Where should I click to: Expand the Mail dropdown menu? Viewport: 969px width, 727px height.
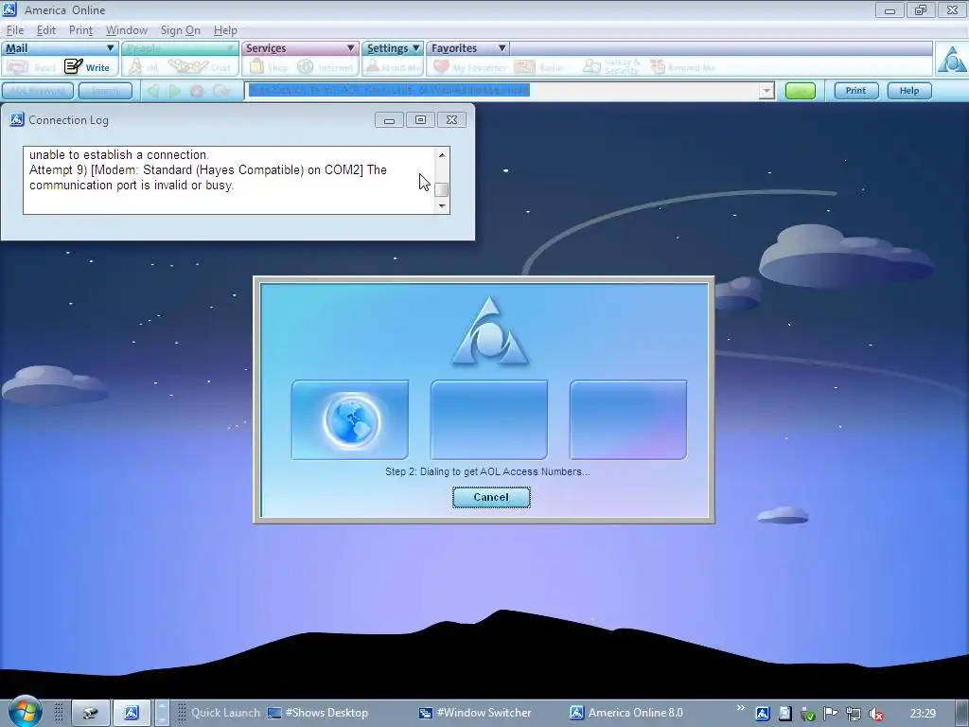[x=111, y=47]
